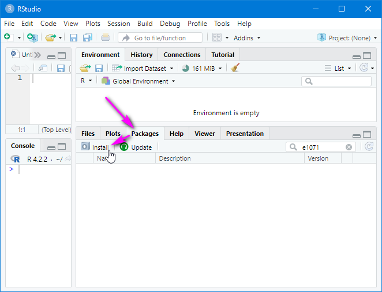Click the Install packages button

95,147
